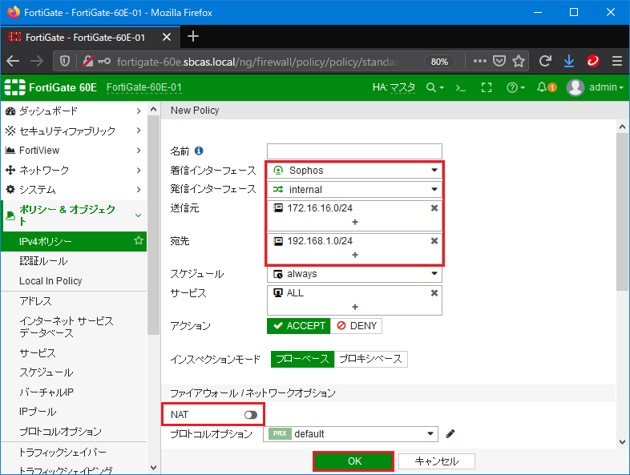Viewport: 630px width, 475px height.
Task: Click the FortiGate-60E-01 hostname link
Action: [143, 87]
